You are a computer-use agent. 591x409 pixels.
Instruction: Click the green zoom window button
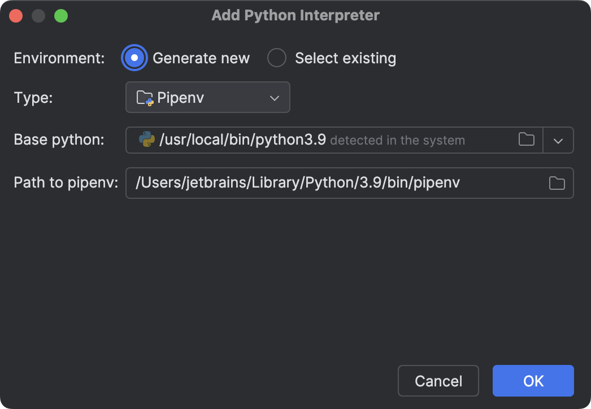(x=61, y=16)
